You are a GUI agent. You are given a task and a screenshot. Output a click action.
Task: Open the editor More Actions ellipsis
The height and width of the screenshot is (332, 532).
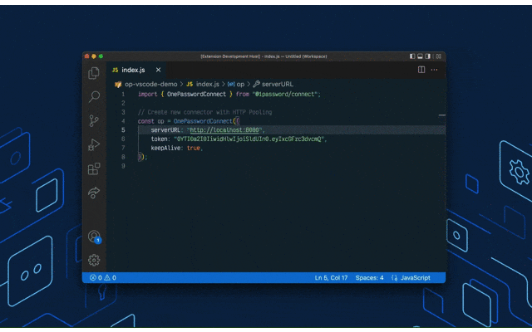coord(434,70)
